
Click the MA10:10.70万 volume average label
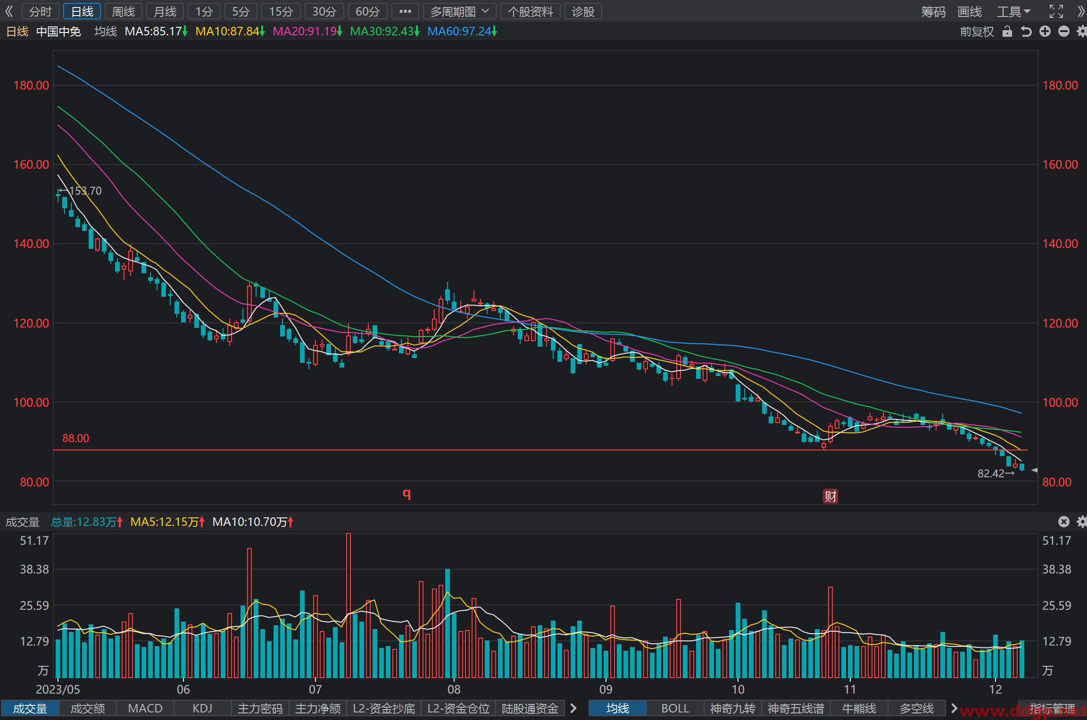pos(253,522)
